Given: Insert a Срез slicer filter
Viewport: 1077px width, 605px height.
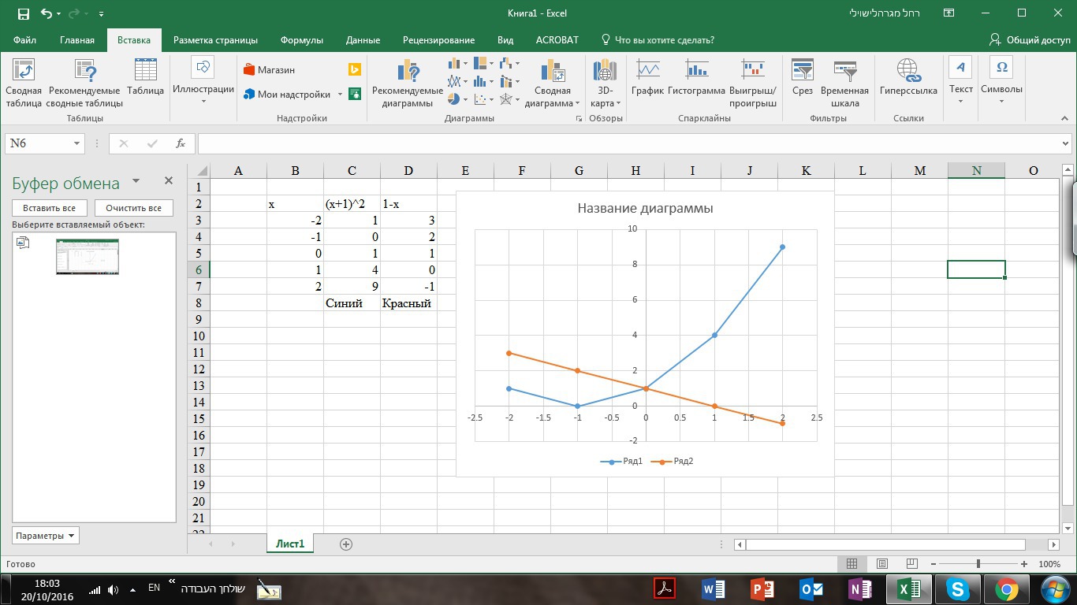Looking at the screenshot, I should pyautogui.click(x=803, y=77).
